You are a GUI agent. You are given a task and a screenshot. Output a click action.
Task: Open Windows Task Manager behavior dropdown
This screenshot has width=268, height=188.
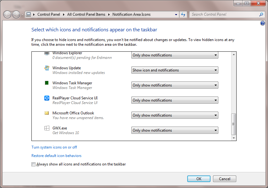pos(175,85)
